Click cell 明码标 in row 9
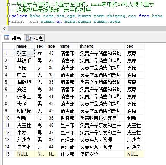The image size is (166, 165). click(x=25, y=111)
